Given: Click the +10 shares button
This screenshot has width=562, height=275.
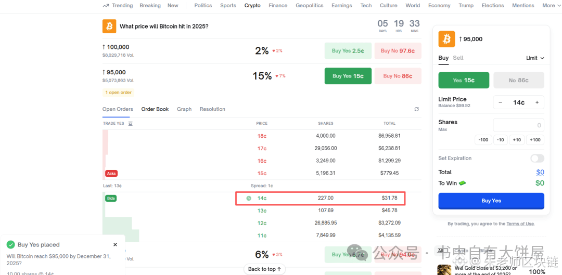Looking at the screenshot, I should (517, 140).
